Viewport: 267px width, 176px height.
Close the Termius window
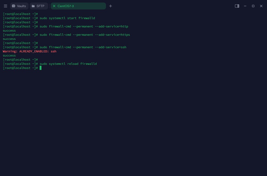261,6
